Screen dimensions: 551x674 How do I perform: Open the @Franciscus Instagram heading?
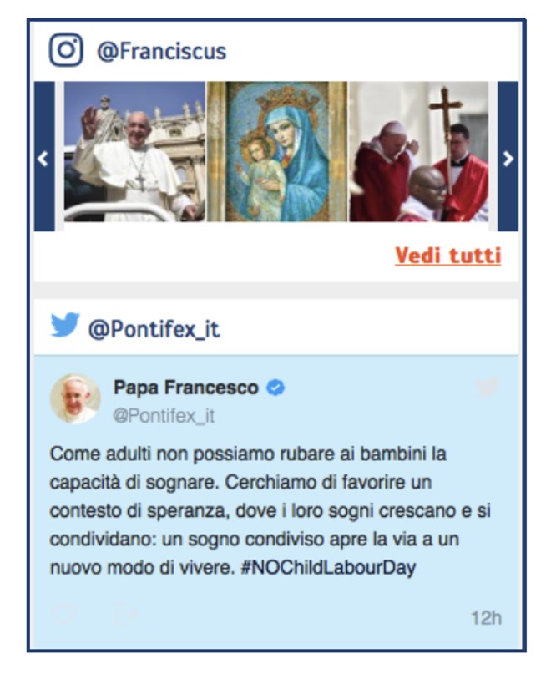(162, 52)
